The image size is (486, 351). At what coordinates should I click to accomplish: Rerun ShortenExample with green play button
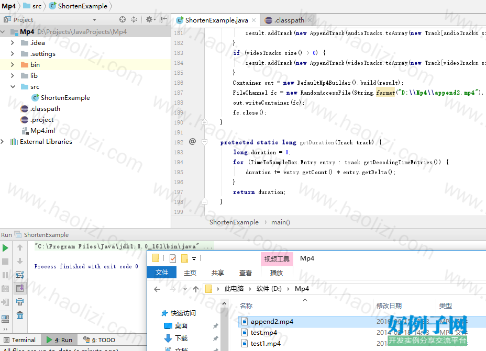pos(5,248)
